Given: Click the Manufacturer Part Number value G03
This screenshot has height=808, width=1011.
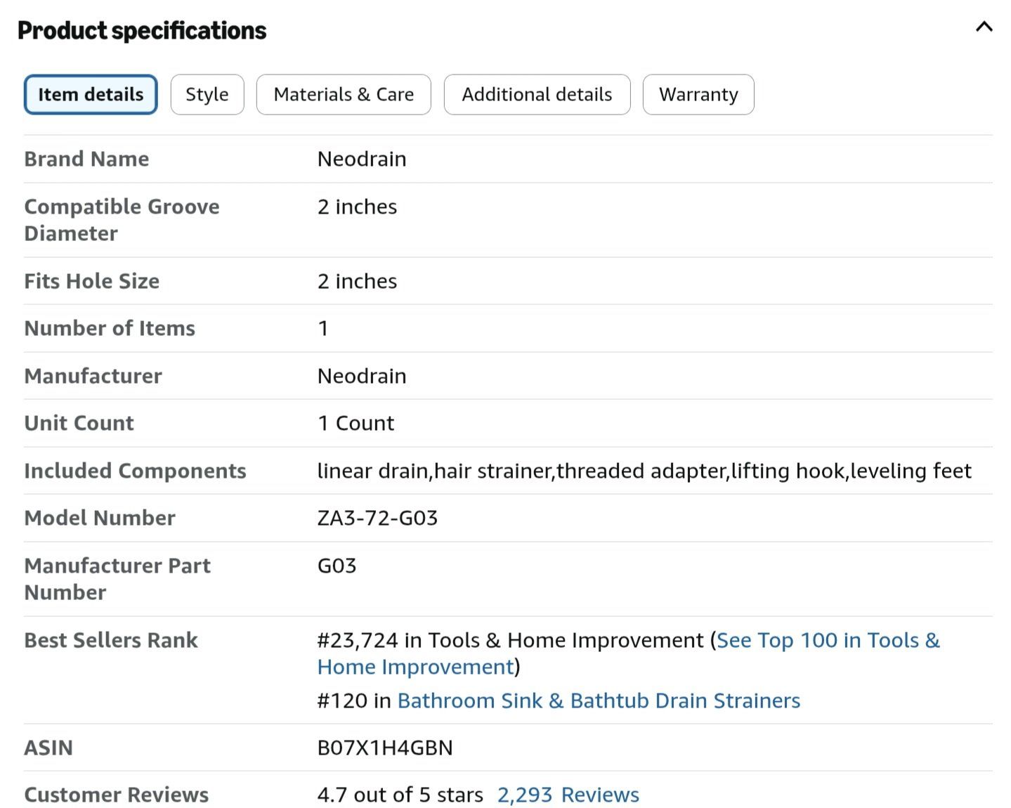Looking at the screenshot, I should [x=337, y=566].
